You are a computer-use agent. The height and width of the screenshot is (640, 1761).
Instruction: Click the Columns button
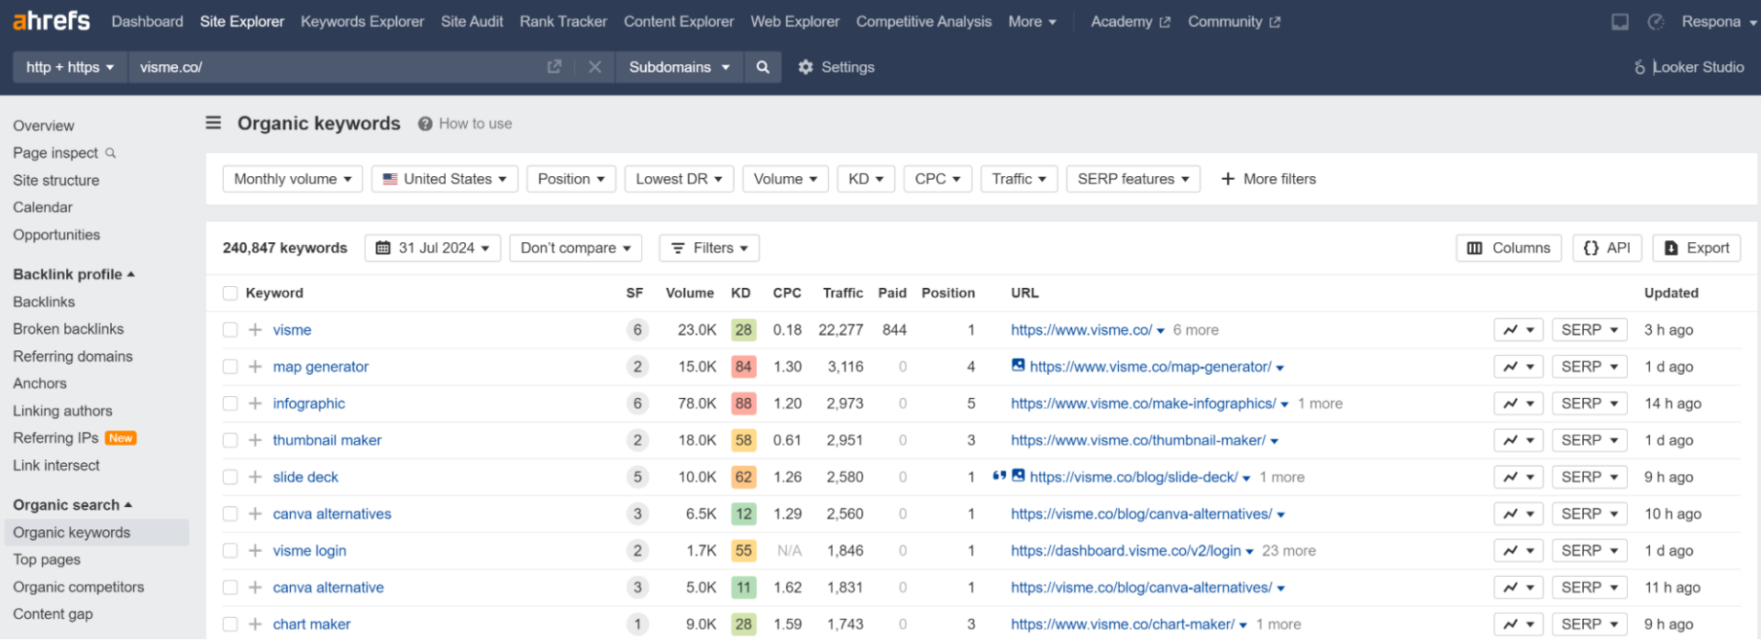click(x=1509, y=248)
